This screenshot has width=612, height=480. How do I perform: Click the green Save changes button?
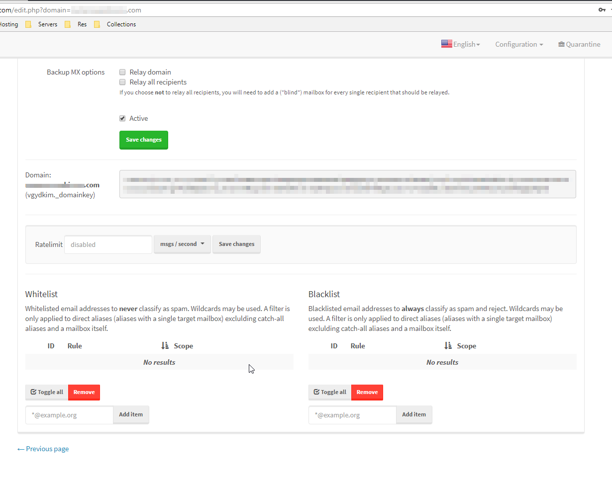(x=144, y=140)
